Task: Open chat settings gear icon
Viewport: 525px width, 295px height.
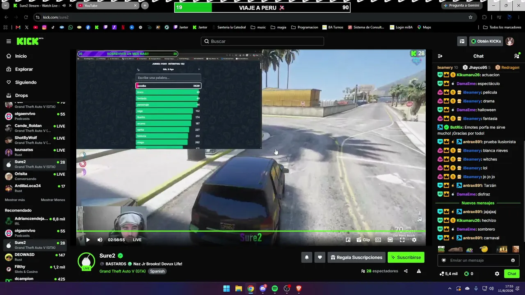Action: [x=497, y=274]
